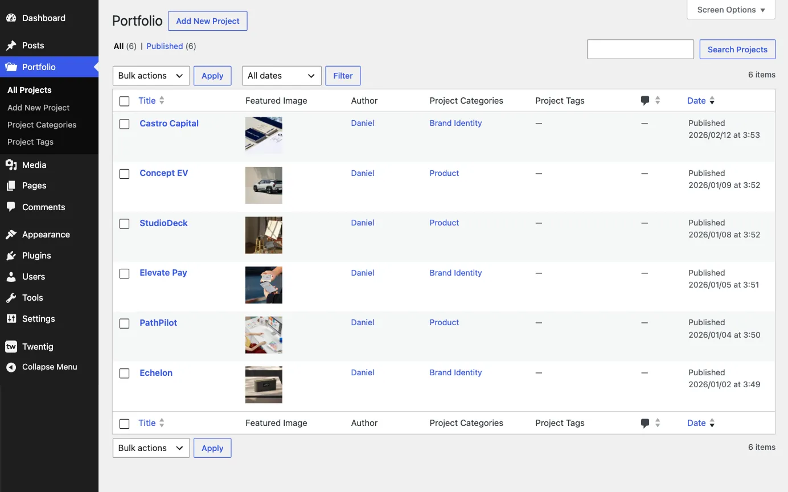Select the checkbox for the Concept EV row

124,174
